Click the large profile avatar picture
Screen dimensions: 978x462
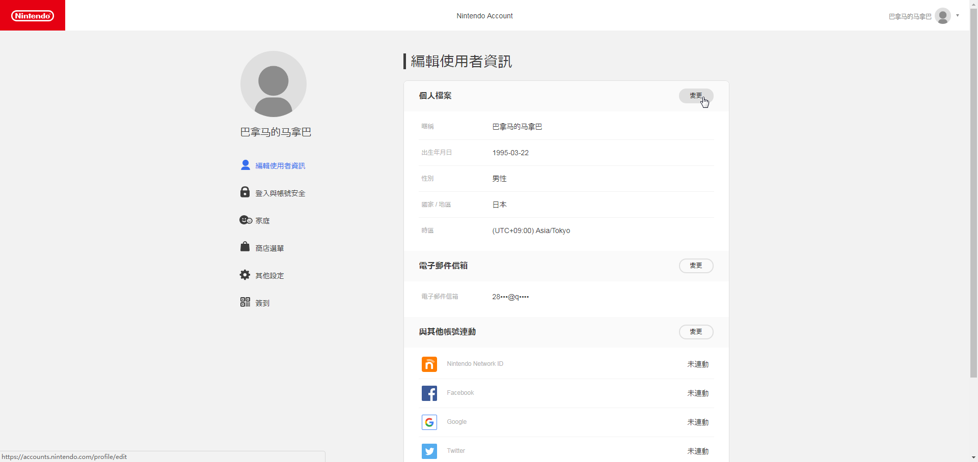(x=274, y=84)
